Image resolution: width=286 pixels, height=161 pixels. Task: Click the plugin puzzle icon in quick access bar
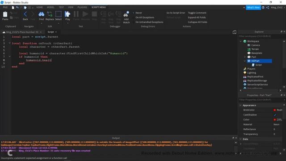(x=25, y=8)
